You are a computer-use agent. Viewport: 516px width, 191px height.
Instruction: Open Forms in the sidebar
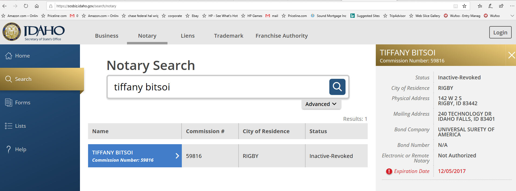pyautogui.click(x=22, y=102)
